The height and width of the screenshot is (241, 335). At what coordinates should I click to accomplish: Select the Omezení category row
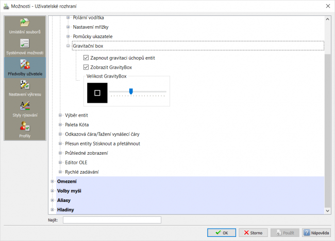click(190, 181)
